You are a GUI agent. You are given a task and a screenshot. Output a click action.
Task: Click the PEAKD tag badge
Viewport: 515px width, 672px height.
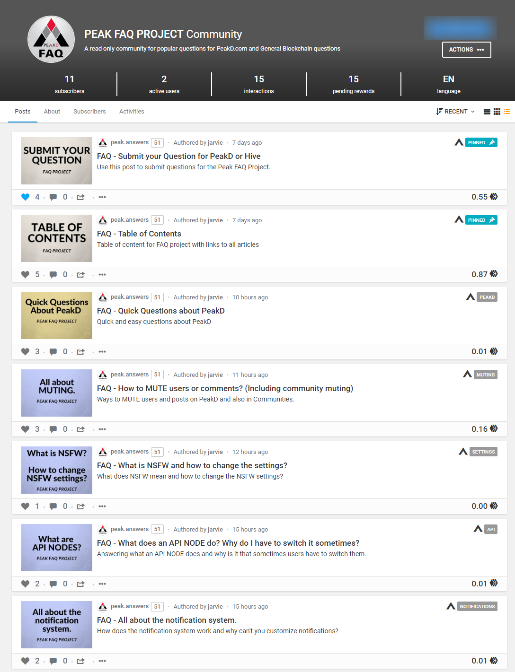tap(487, 297)
